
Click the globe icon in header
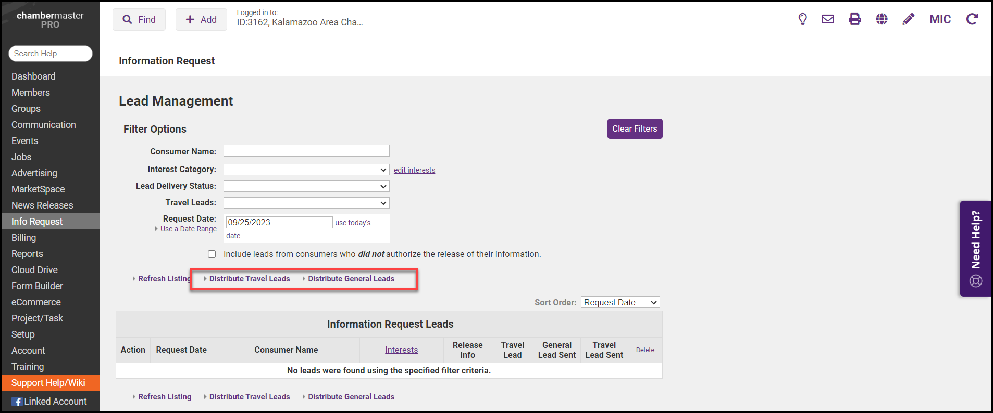click(x=882, y=19)
